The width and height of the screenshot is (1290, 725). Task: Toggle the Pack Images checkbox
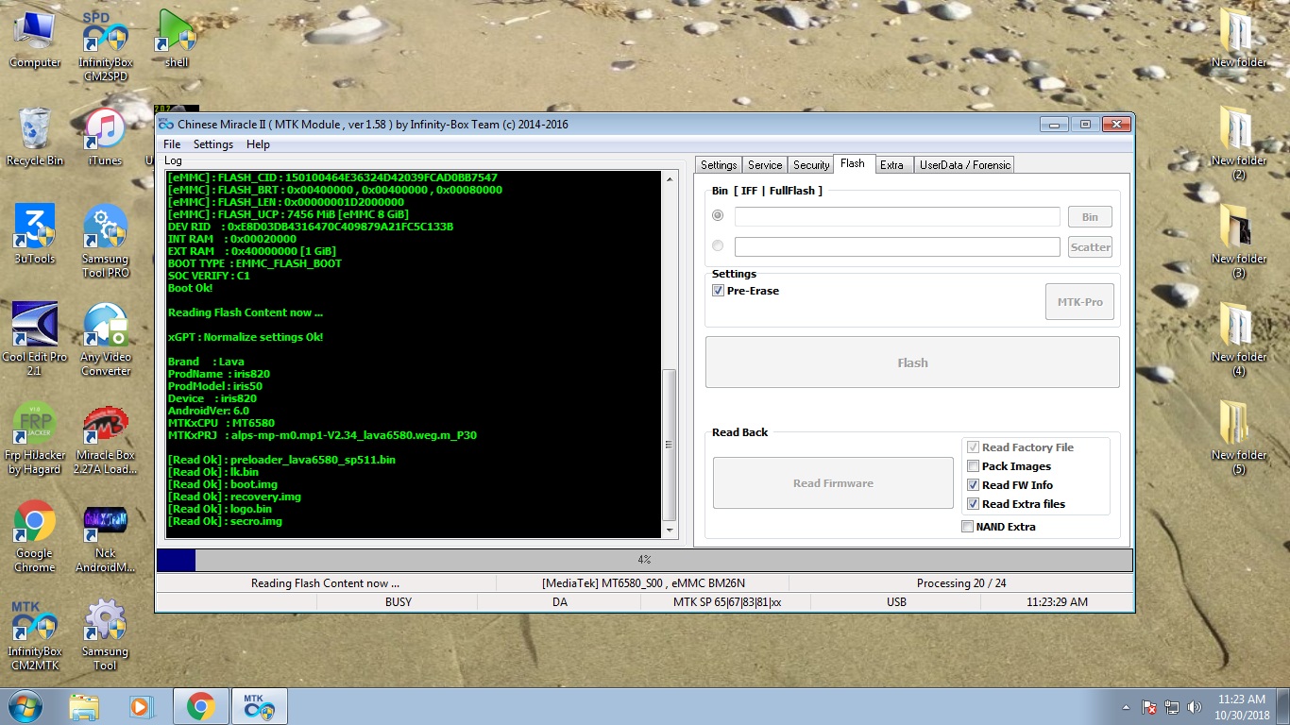973,466
